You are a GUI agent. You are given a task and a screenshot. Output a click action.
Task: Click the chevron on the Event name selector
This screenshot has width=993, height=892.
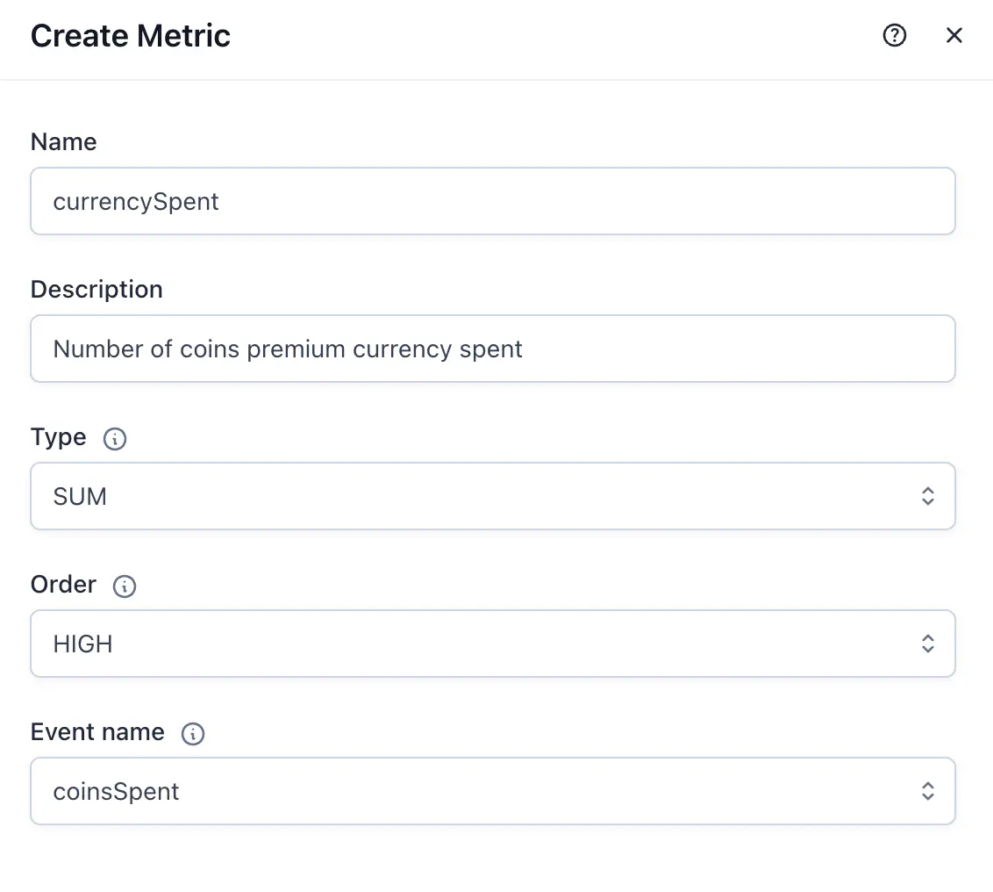pos(927,791)
